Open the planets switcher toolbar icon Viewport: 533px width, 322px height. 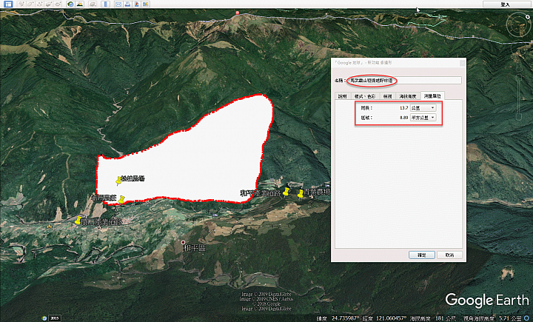92,4
